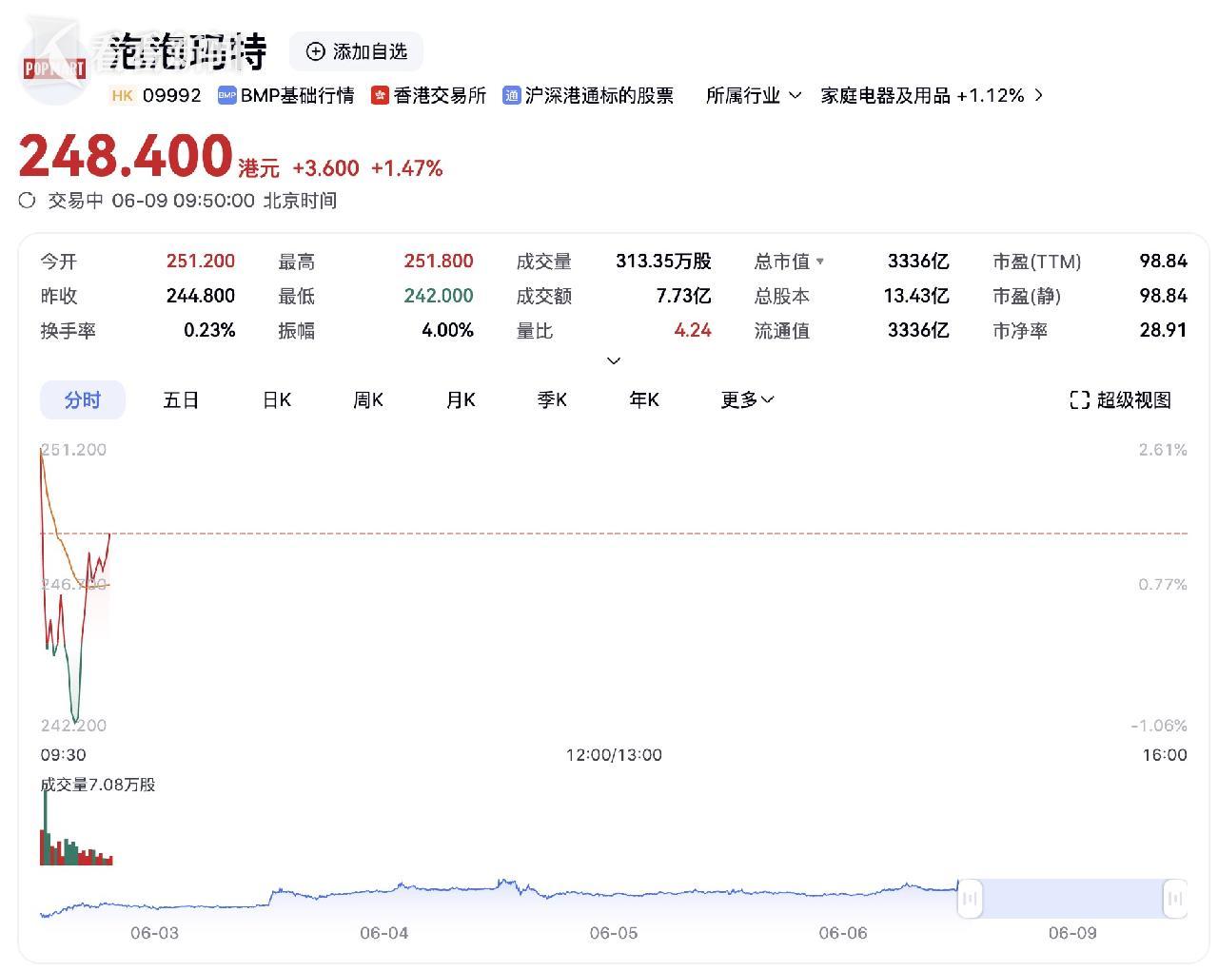The height and width of the screenshot is (971, 1218).
Task: Open the 更多 chart period dropdown
Action: tap(747, 399)
